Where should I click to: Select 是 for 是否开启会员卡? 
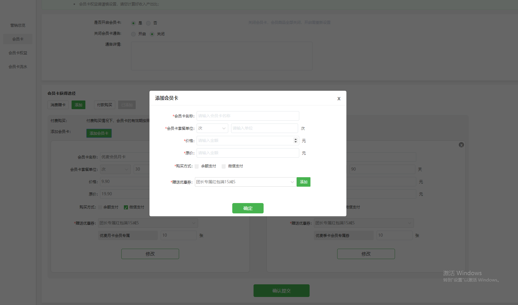tap(133, 23)
